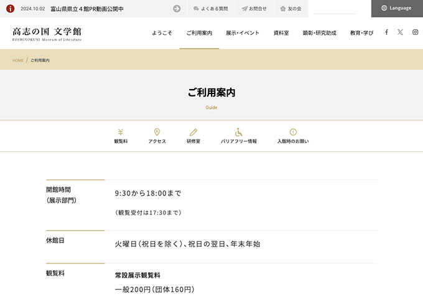Click the exclamation 入館時のお願い icon
The image size is (423, 299).
(x=293, y=132)
